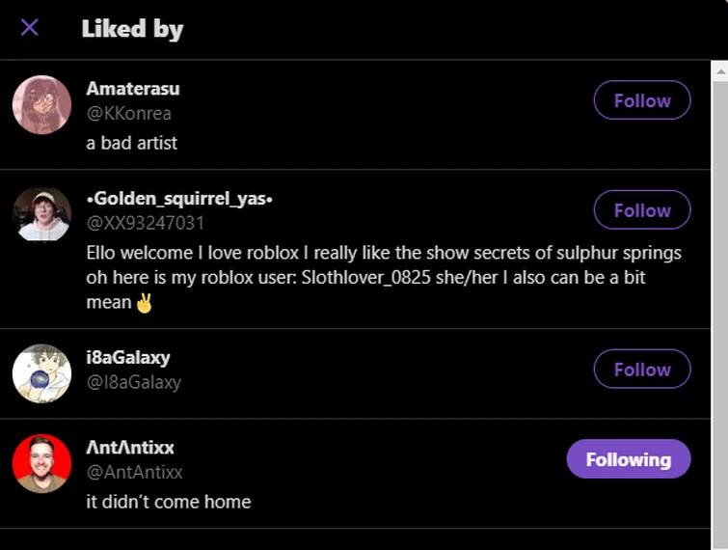Open Golden_squirrel_yas profile picture

coord(41,215)
